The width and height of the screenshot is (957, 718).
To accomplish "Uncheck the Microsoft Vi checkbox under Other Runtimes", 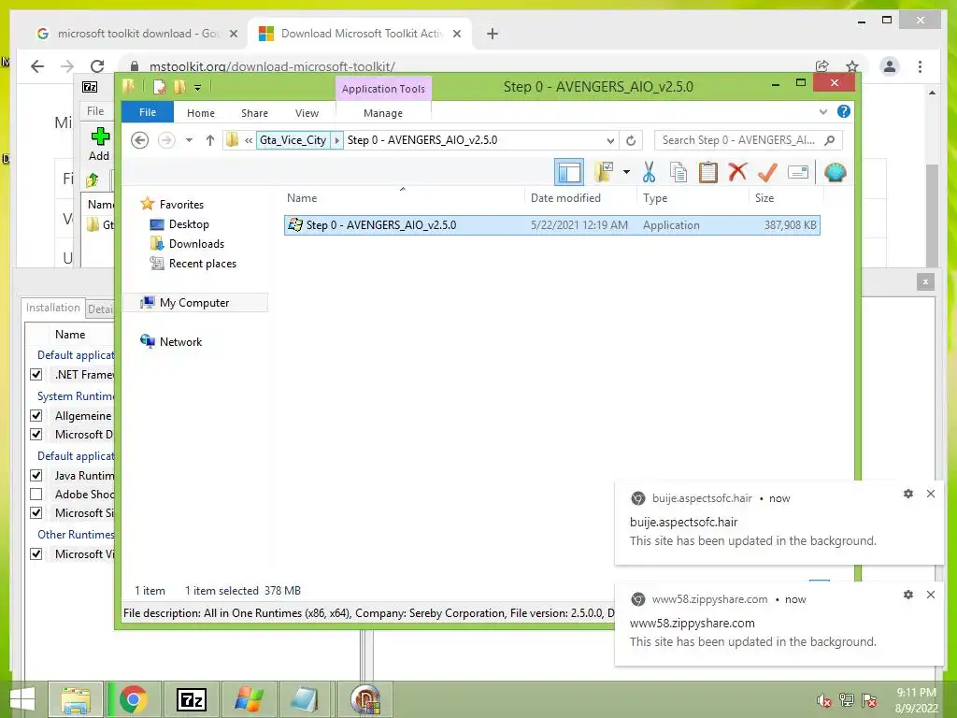I will pos(36,553).
